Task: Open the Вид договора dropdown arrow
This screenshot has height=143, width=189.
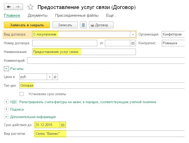Action: 133,34
